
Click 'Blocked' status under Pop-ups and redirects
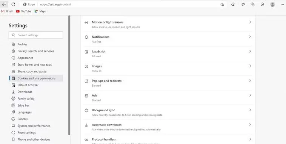point(96,86)
